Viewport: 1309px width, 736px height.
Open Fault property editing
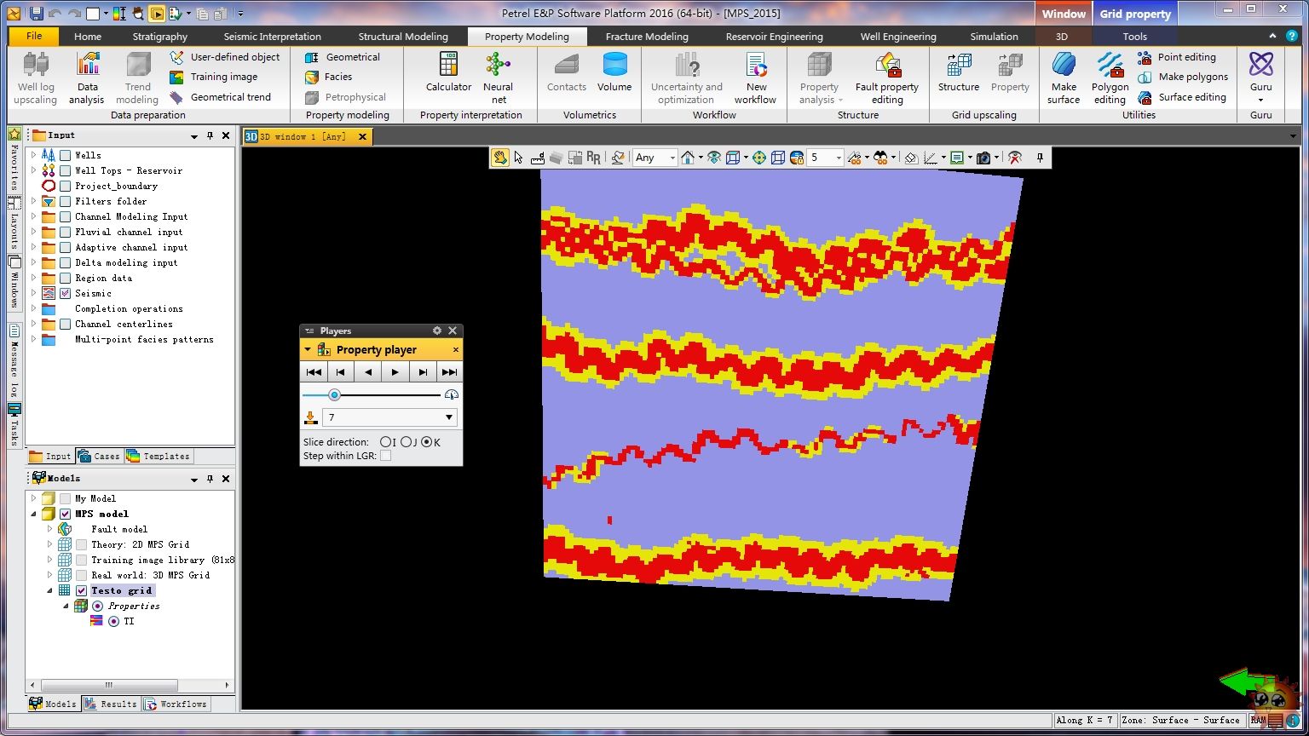tap(887, 78)
